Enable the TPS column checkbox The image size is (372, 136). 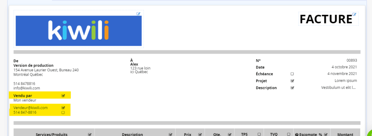[259, 134]
